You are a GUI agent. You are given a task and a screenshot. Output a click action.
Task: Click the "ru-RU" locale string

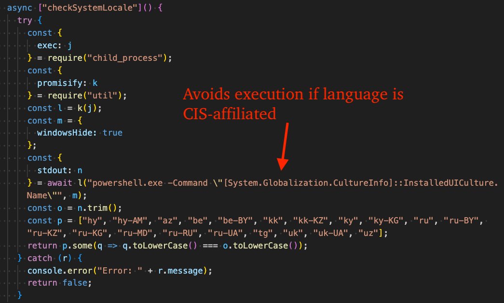tap(180, 233)
